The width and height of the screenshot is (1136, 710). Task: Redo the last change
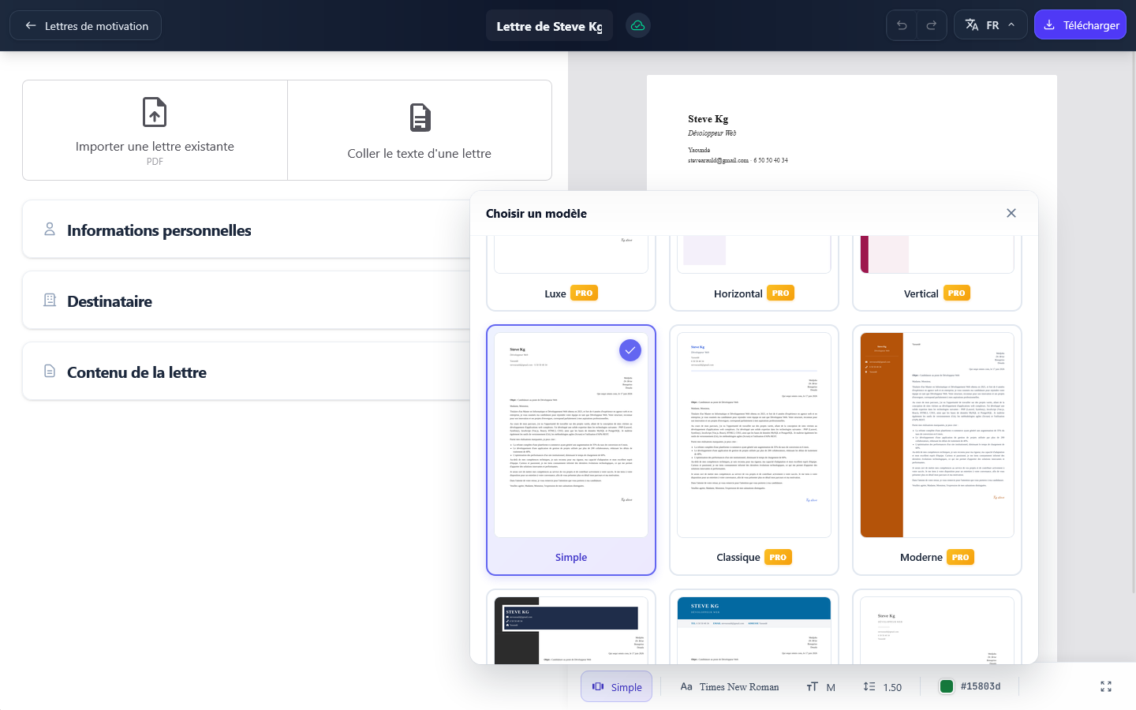932,25
